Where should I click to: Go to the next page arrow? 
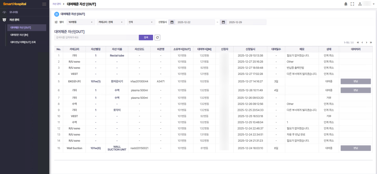pyautogui.click(x=366, y=42)
